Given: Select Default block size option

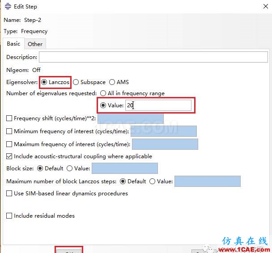Looking at the screenshot, I should [x=40, y=168].
